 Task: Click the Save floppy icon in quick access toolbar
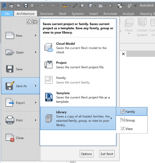(x=26, y=5)
